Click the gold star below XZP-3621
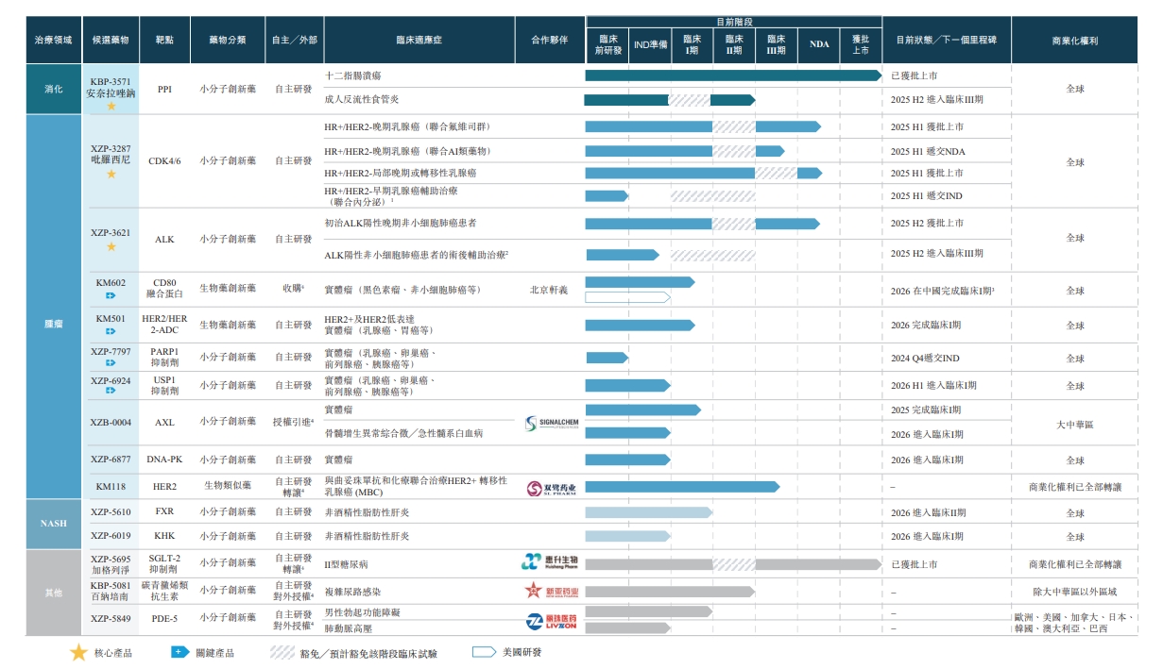Viewport: 1163px width, 669px height. coord(112,246)
